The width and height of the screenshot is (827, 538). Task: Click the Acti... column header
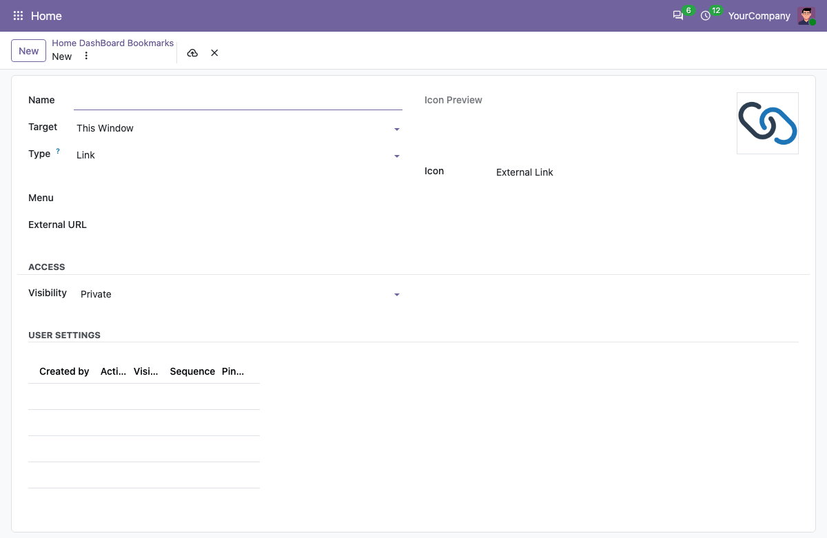pyautogui.click(x=113, y=371)
